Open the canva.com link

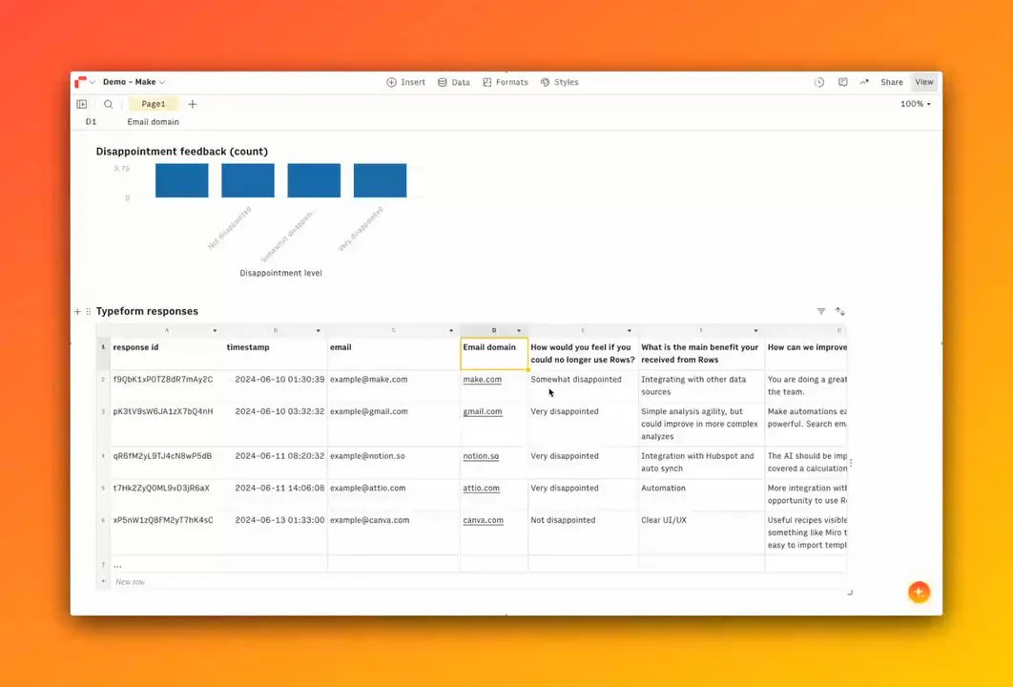point(484,520)
